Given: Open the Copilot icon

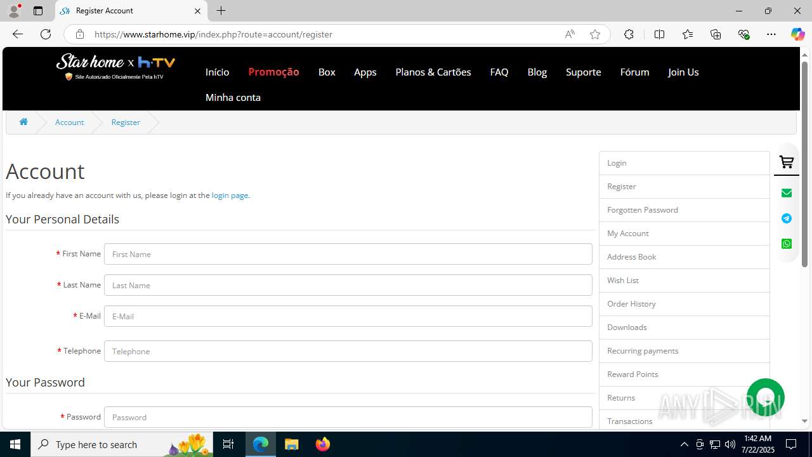Looking at the screenshot, I should pos(797,34).
